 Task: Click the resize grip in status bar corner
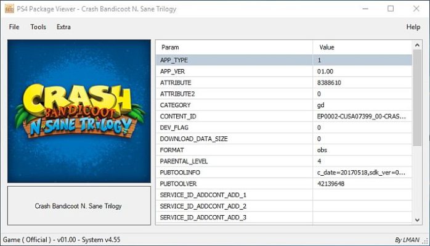click(x=426, y=240)
